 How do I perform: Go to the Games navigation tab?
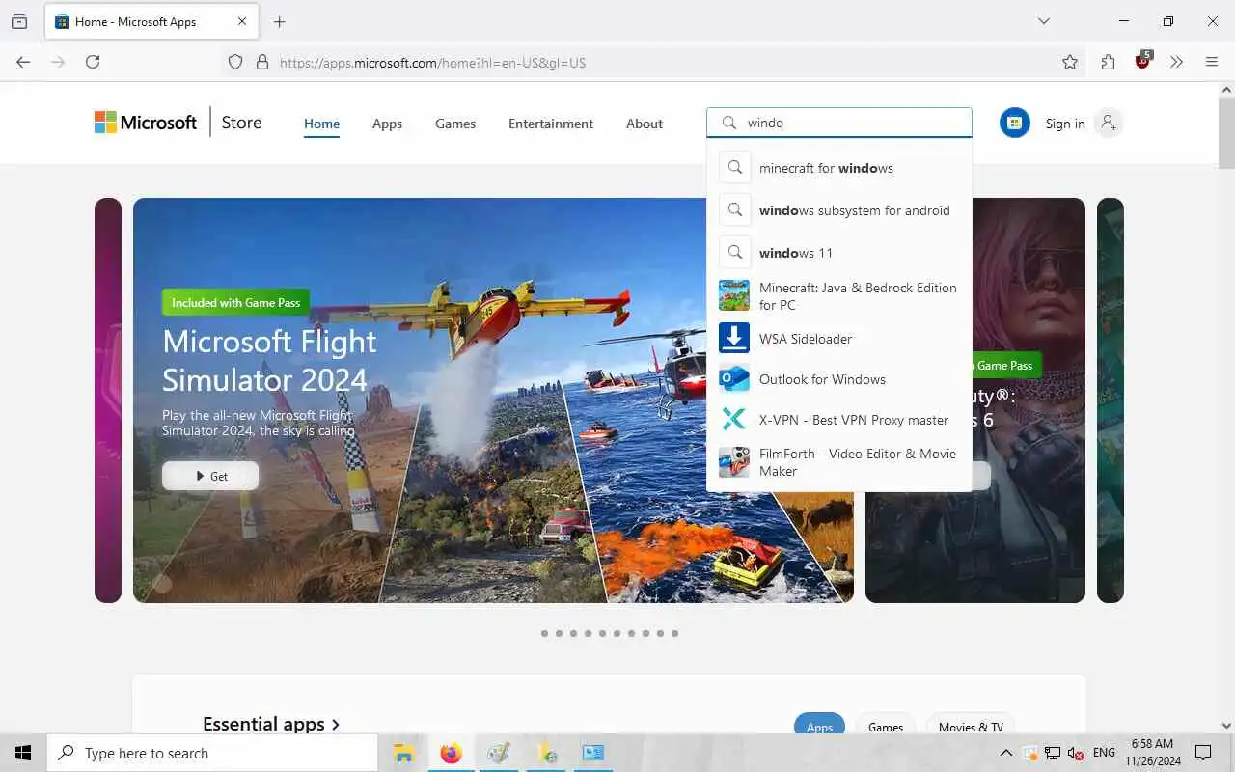pos(455,124)
